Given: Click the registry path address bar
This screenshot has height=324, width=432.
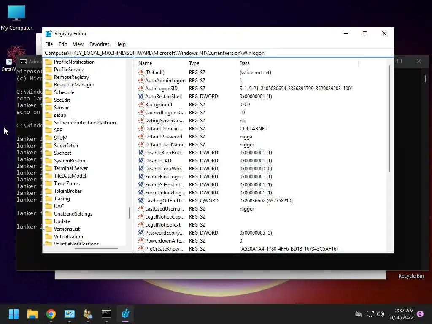Looking at the screenshot, I should coord(218,53).
